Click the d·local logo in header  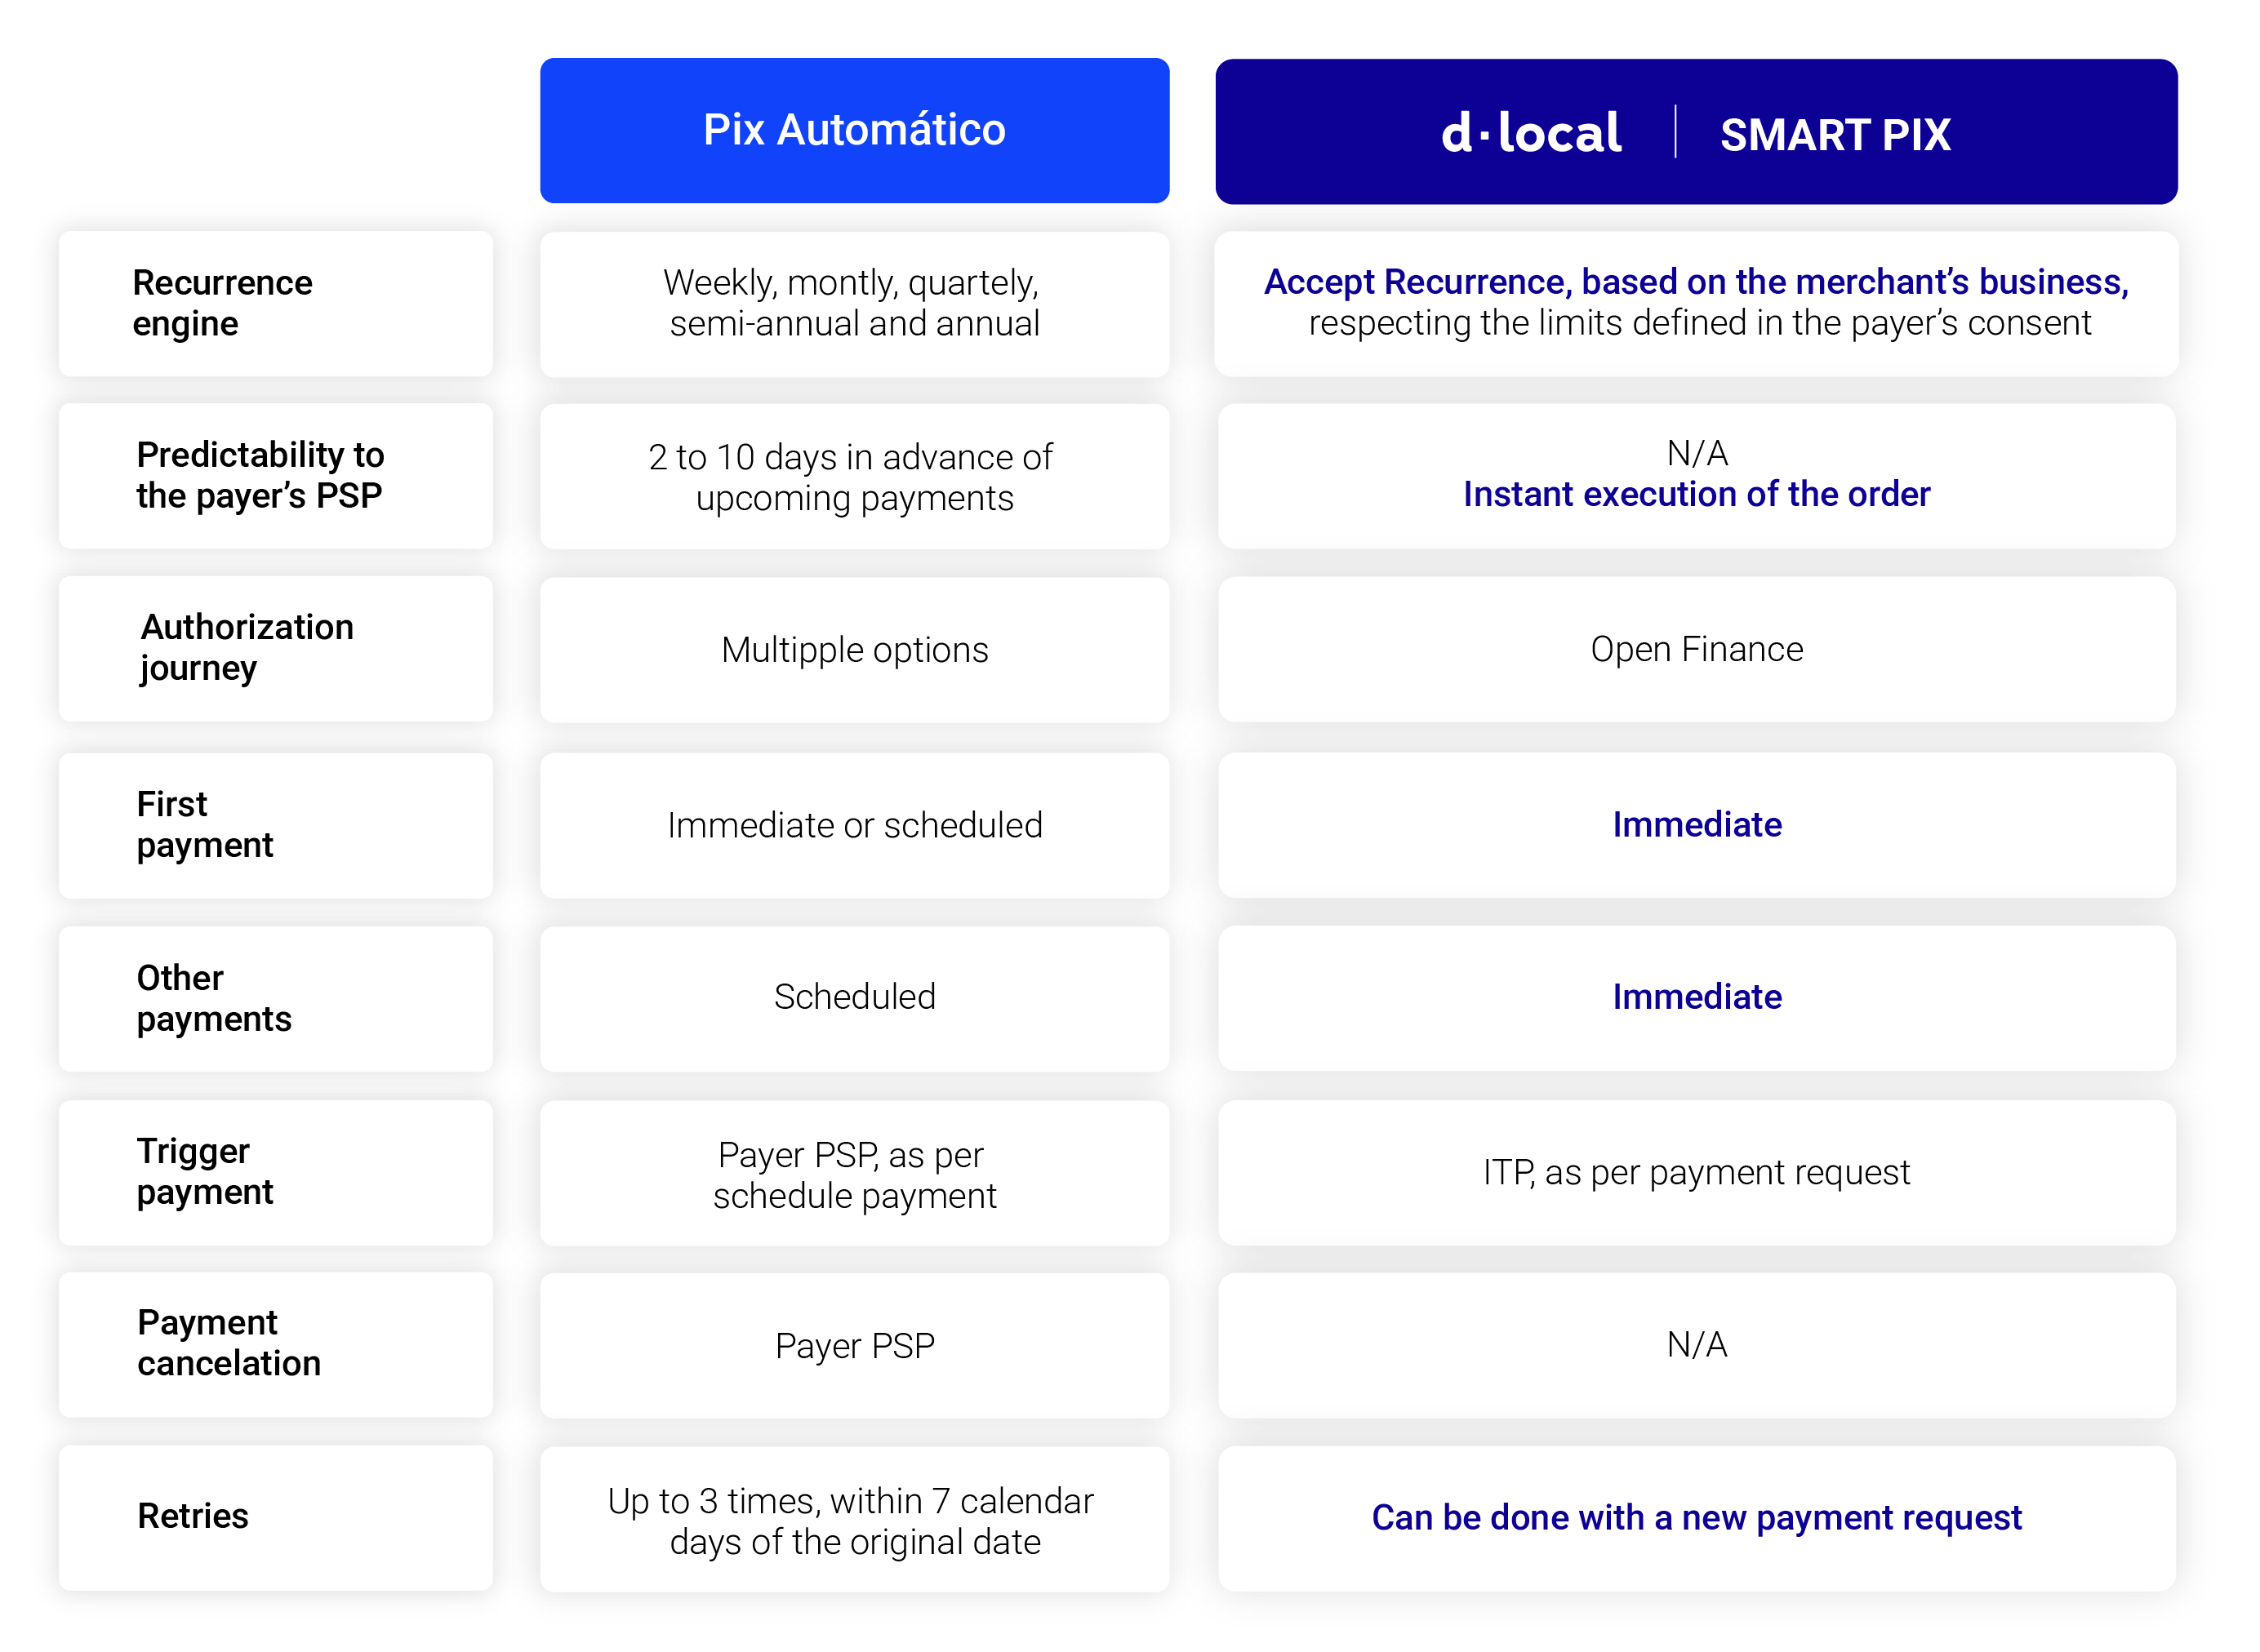point(1530,133)
